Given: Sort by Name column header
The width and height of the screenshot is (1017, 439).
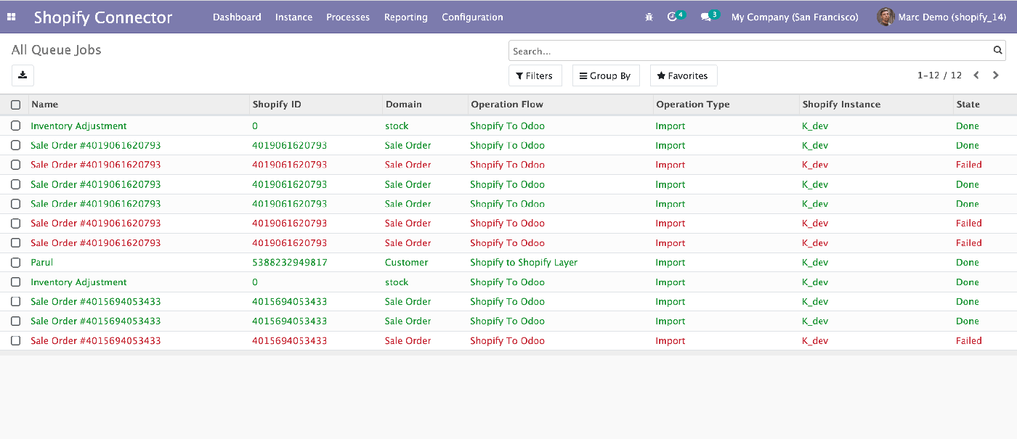Looking at the screenshot, I should click(138, 104).
